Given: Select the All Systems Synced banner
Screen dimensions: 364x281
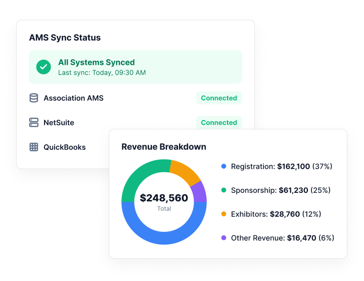Looking at the screenshot, I should pyautogui.click(x=135, y=67).
